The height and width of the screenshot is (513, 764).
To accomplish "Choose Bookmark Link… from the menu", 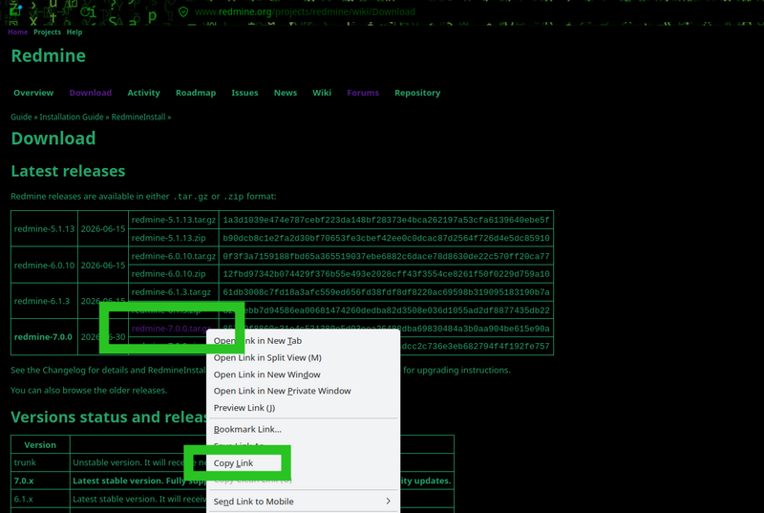I will [x=247, y=429].
